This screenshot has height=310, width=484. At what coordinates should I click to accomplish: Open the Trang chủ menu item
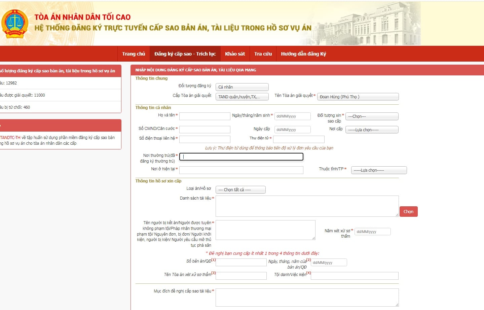click(x=134, y=54)
